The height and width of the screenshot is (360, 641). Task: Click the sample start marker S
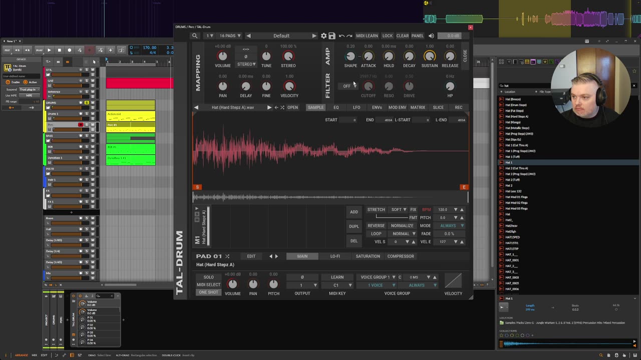197,187
